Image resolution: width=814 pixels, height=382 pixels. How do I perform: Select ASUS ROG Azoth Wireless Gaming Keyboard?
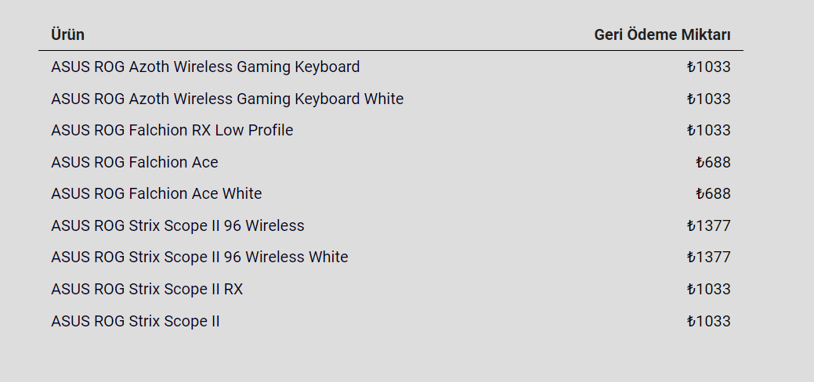pyautogui.click(x=205, y=67)
